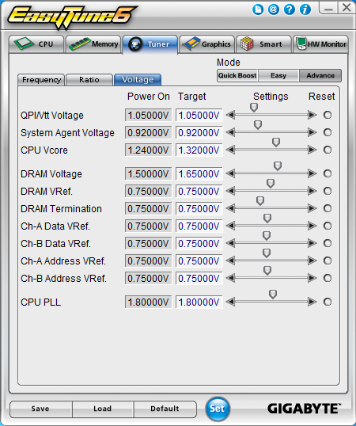356x426 pixels.
Task: Increase CPU Vcore with right arrow
Action: click(312, 150)
